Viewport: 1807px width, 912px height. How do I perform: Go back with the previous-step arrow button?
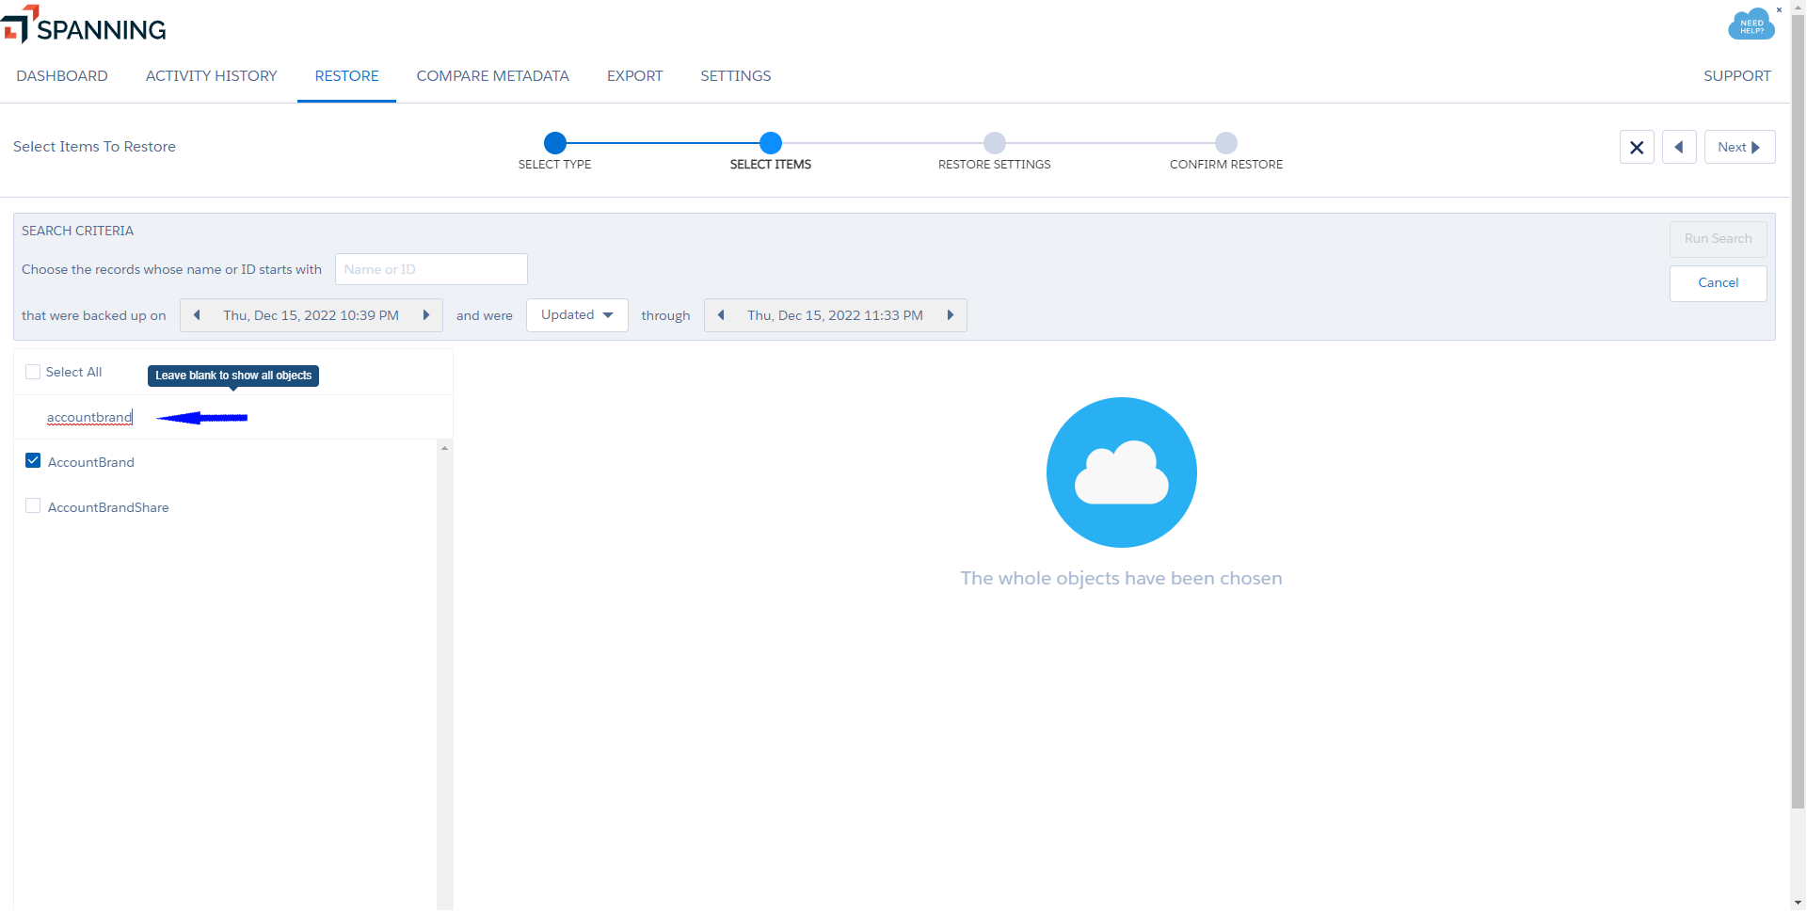point(1679,147)
